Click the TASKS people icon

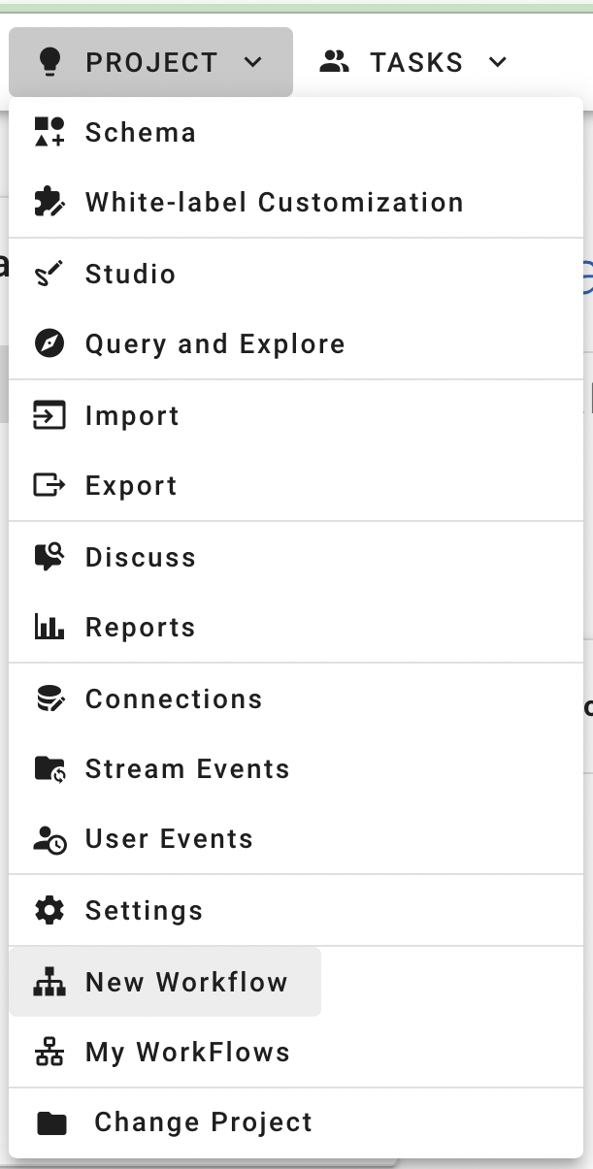coord(334,62)
